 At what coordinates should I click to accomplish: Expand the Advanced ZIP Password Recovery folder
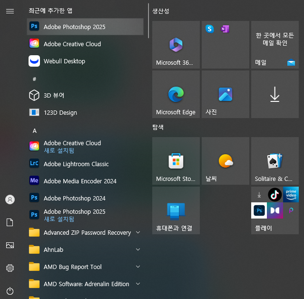click(x=85, y=232)
